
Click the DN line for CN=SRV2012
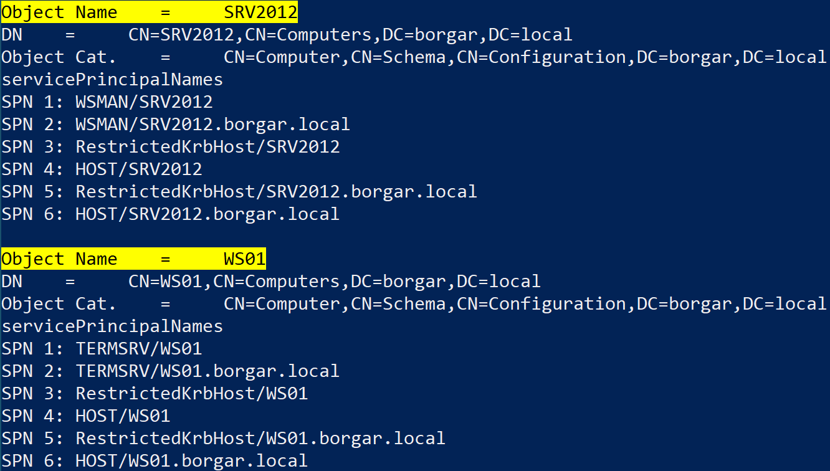click(x=287, y=34)
